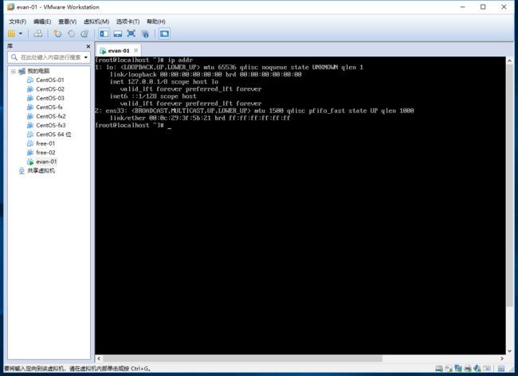The image size is (518, 376).
Task: Click the network adapter status icon
Action: [458, 368]
